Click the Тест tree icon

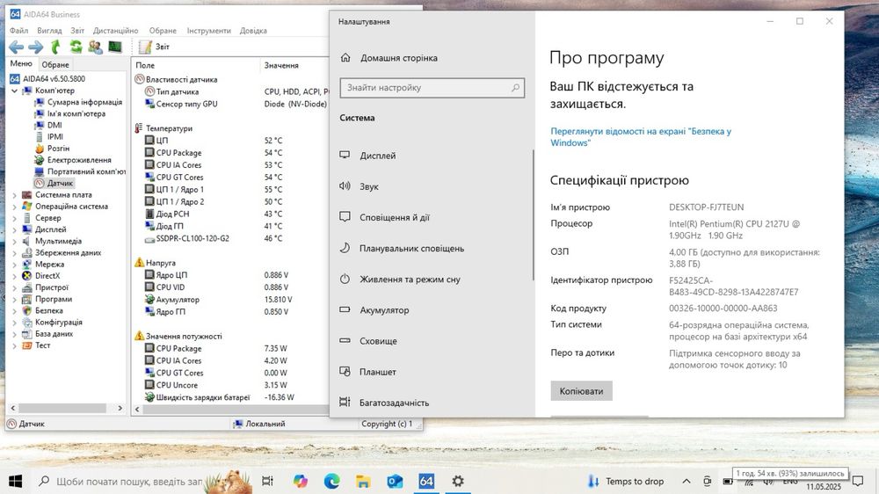click(27, 345)
